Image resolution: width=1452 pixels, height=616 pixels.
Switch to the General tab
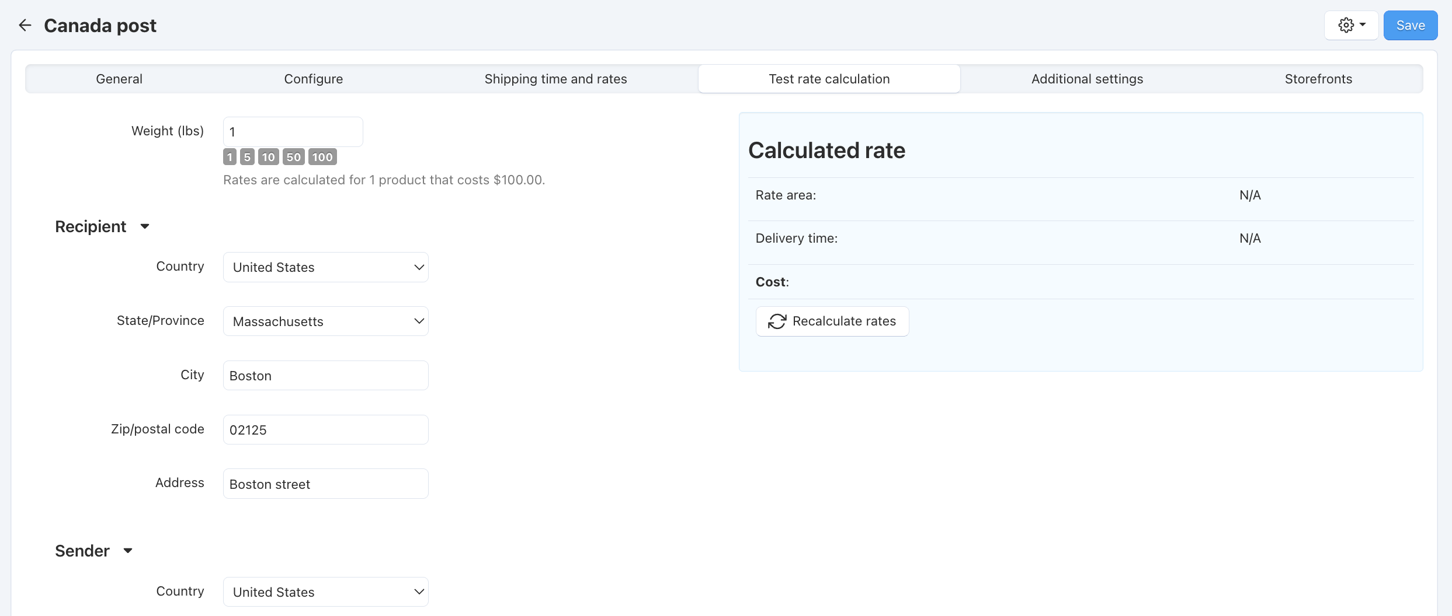tap(119, 79)
